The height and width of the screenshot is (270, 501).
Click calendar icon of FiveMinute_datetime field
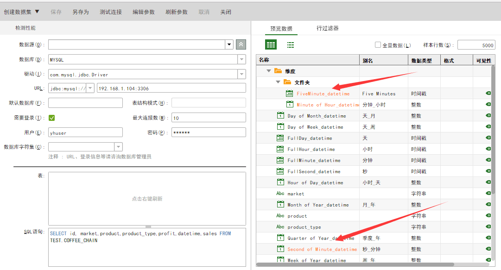tap(290, 94)
